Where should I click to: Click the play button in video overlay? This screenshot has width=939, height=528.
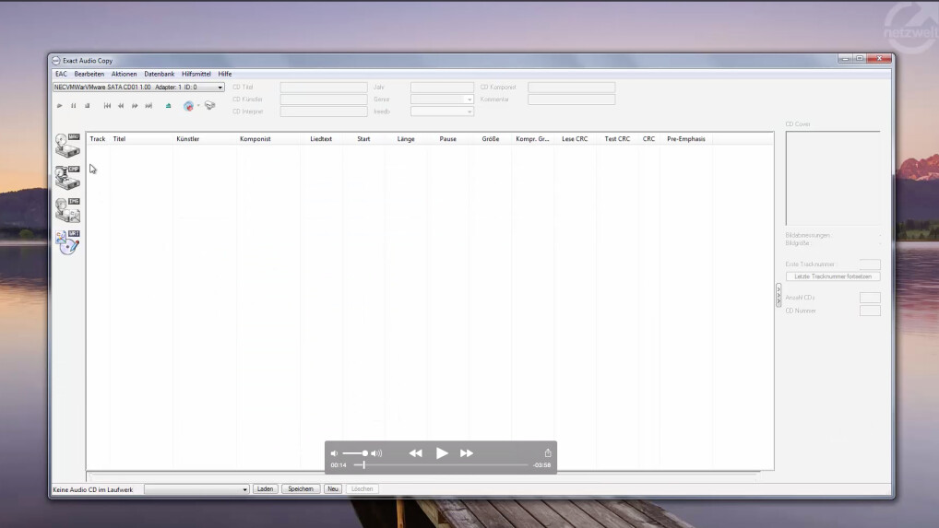442,453
